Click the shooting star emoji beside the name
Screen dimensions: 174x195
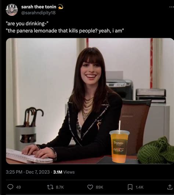click(61, 7)
